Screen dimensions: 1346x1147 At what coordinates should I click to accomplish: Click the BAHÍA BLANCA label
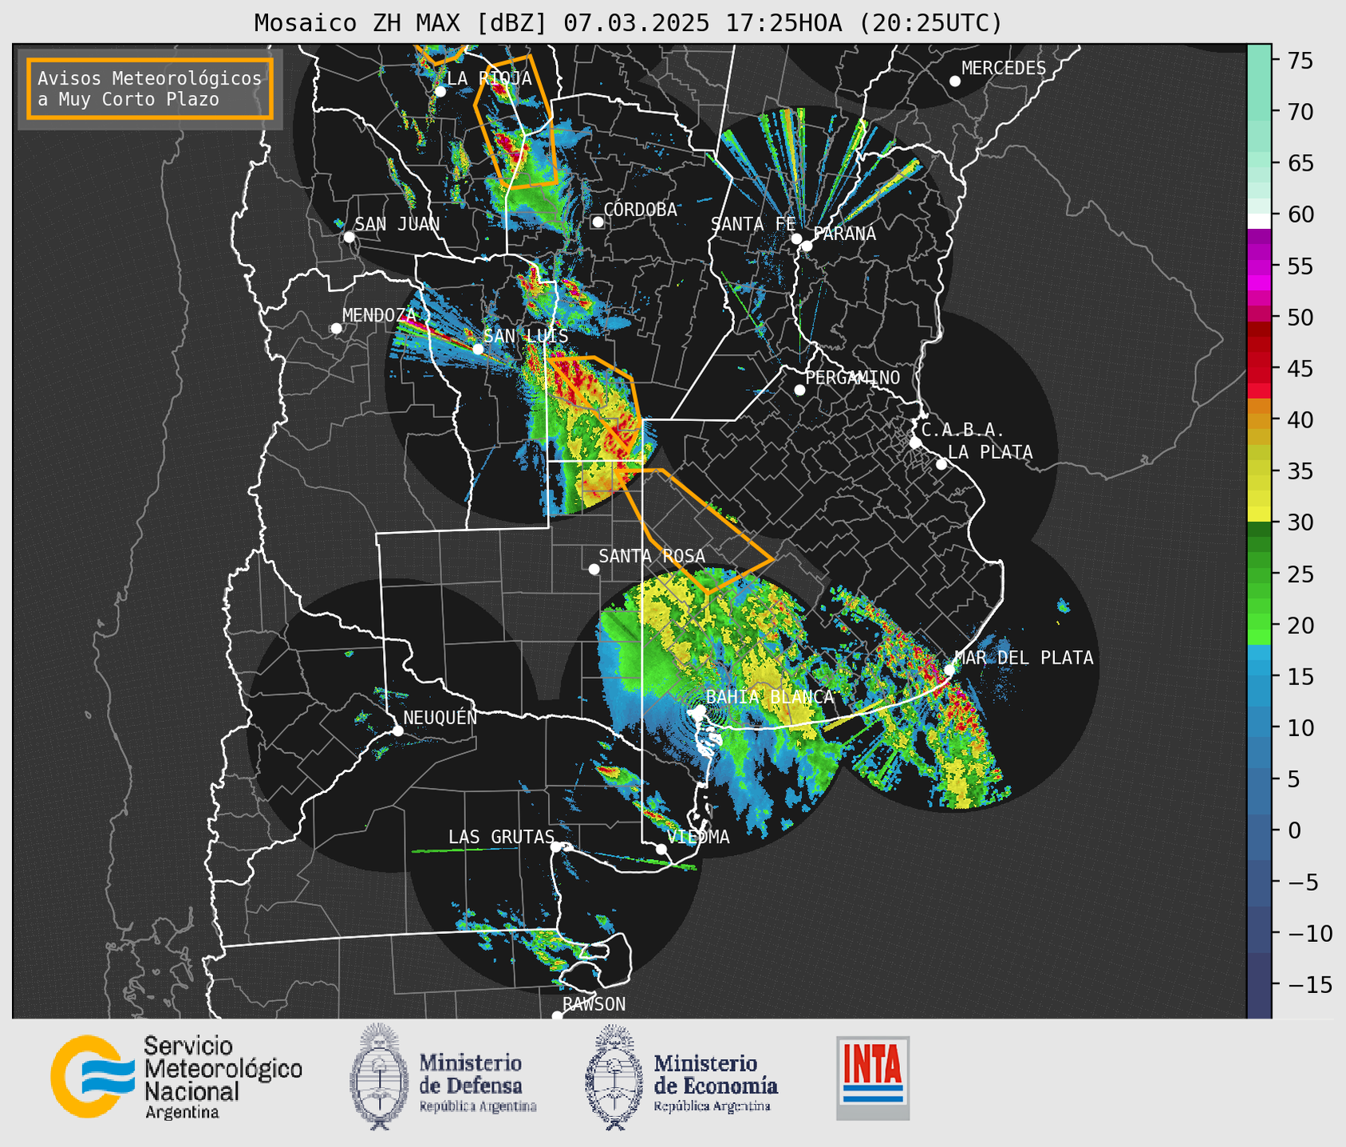tap(770, 697)
